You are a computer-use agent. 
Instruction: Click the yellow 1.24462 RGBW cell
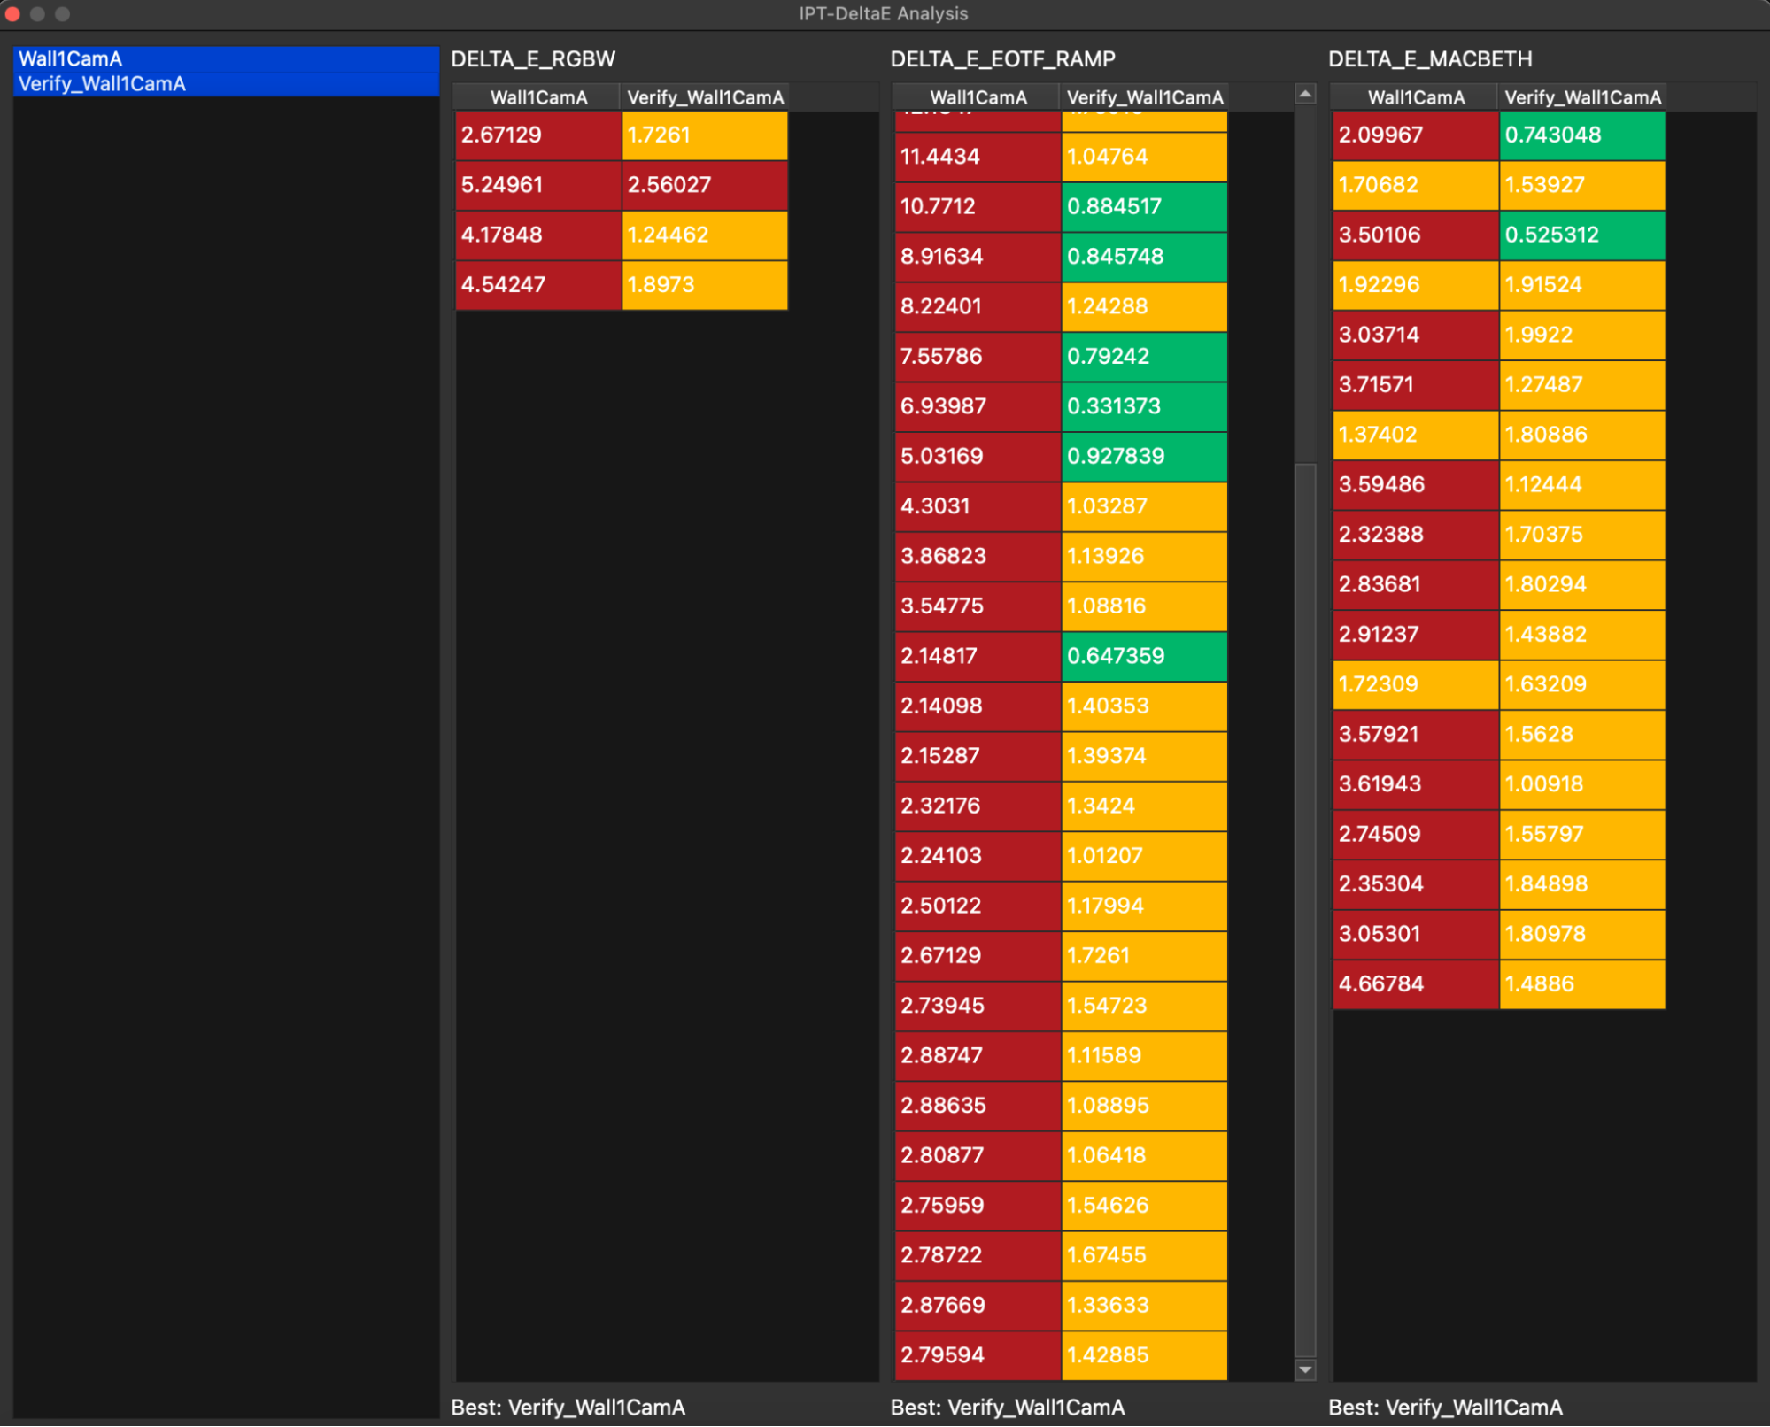pyautogui.click(x=705, y=235)
